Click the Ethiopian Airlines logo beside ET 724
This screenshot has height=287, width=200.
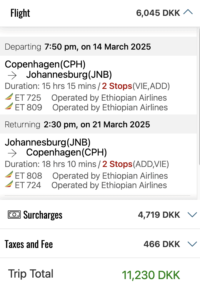pyautogui.click(x=9, y=185)
